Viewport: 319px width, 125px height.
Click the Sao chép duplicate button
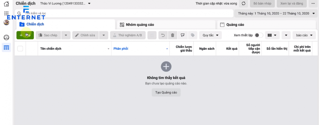[x=48, y=35]
